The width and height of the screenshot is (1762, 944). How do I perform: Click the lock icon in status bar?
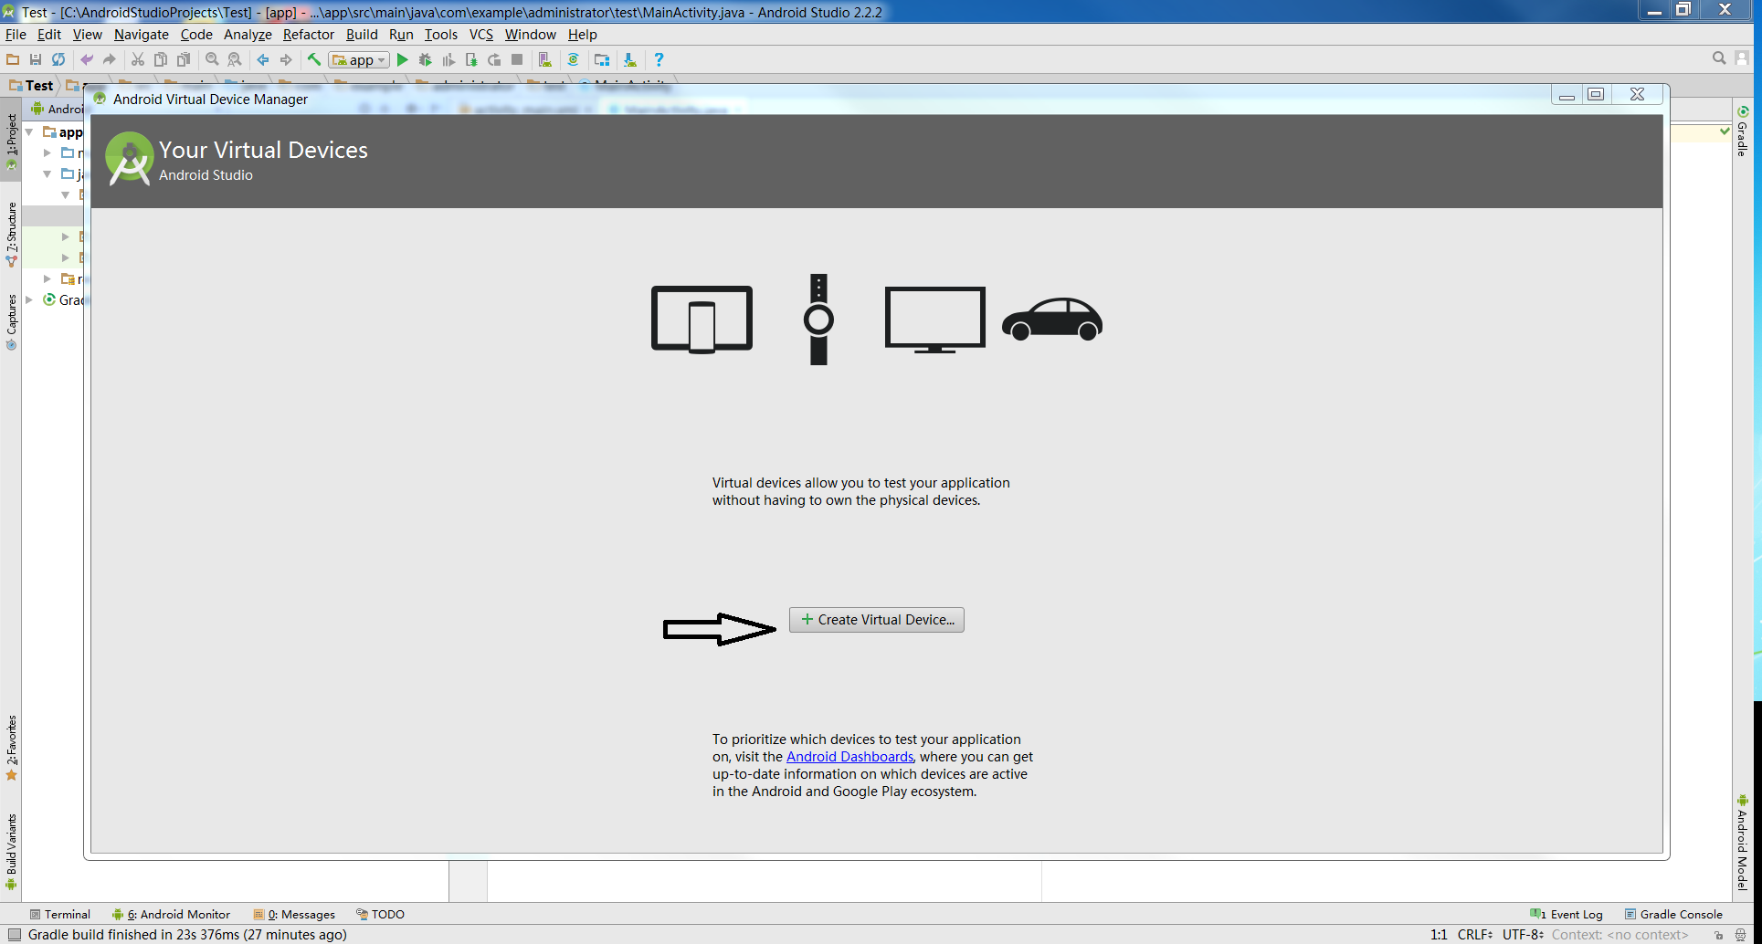tap(1719, 935)
